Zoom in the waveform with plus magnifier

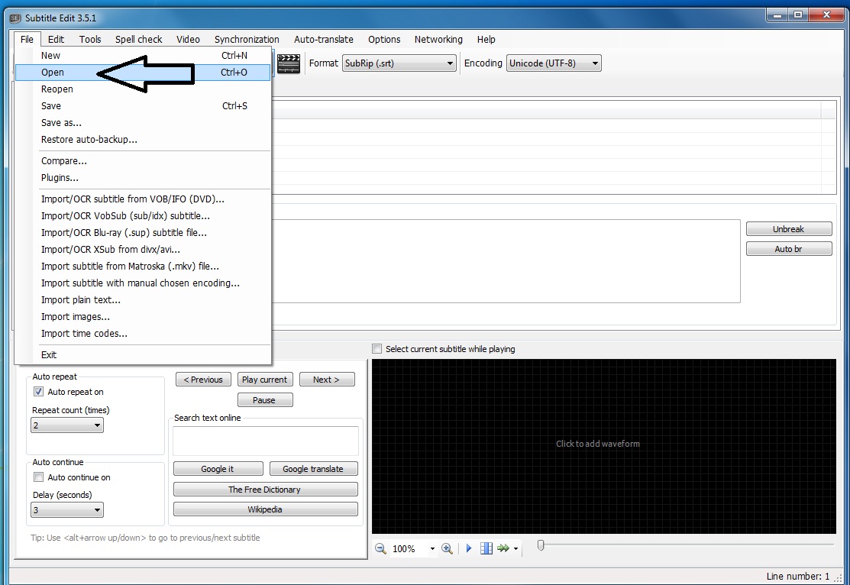(x=447, y=548)
